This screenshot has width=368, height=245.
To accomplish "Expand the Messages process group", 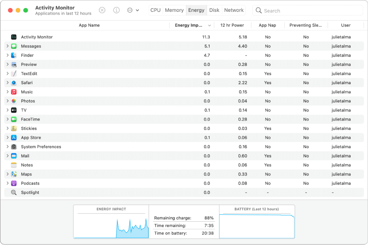I will 7,46.
